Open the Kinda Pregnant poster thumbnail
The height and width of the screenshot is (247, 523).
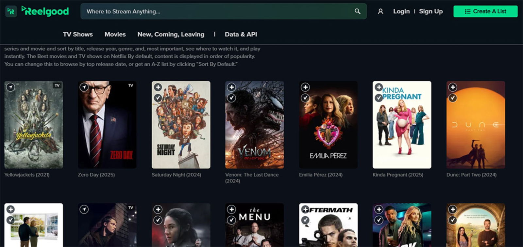point(402,125)
